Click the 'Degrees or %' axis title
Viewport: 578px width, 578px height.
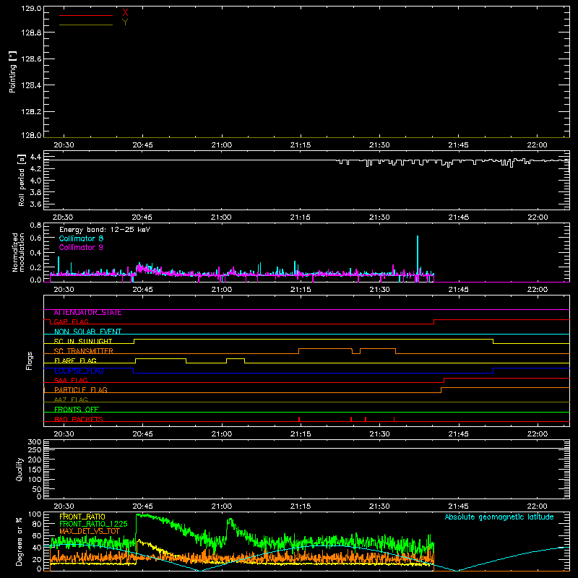pos(20,542)
